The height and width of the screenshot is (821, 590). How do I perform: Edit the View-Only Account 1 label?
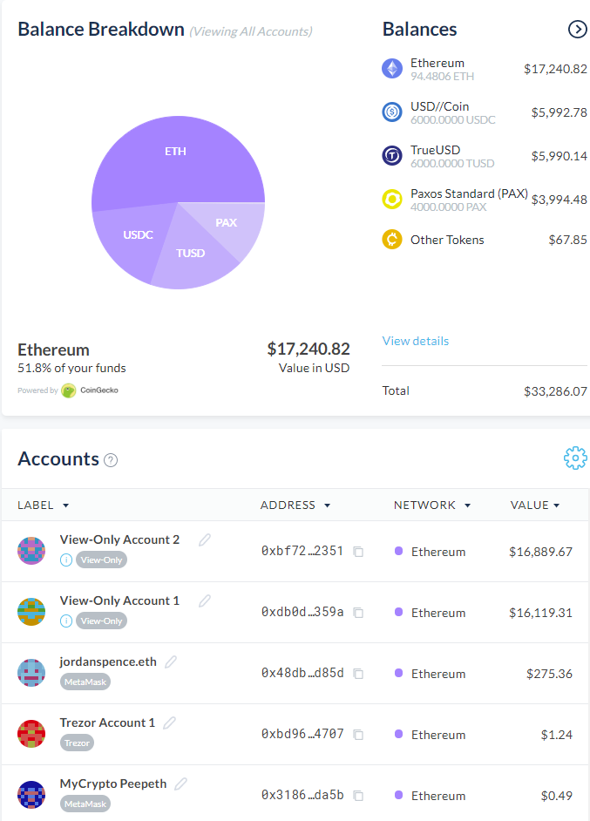[205, 600]
